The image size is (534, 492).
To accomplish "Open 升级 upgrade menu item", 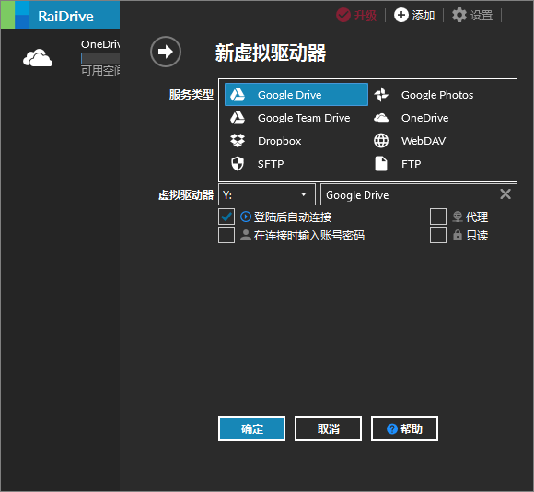I will point(356,15).
